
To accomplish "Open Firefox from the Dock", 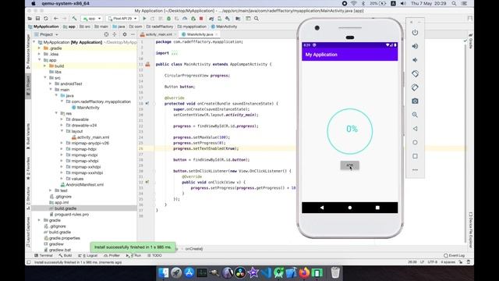I will tap(304, 272).
